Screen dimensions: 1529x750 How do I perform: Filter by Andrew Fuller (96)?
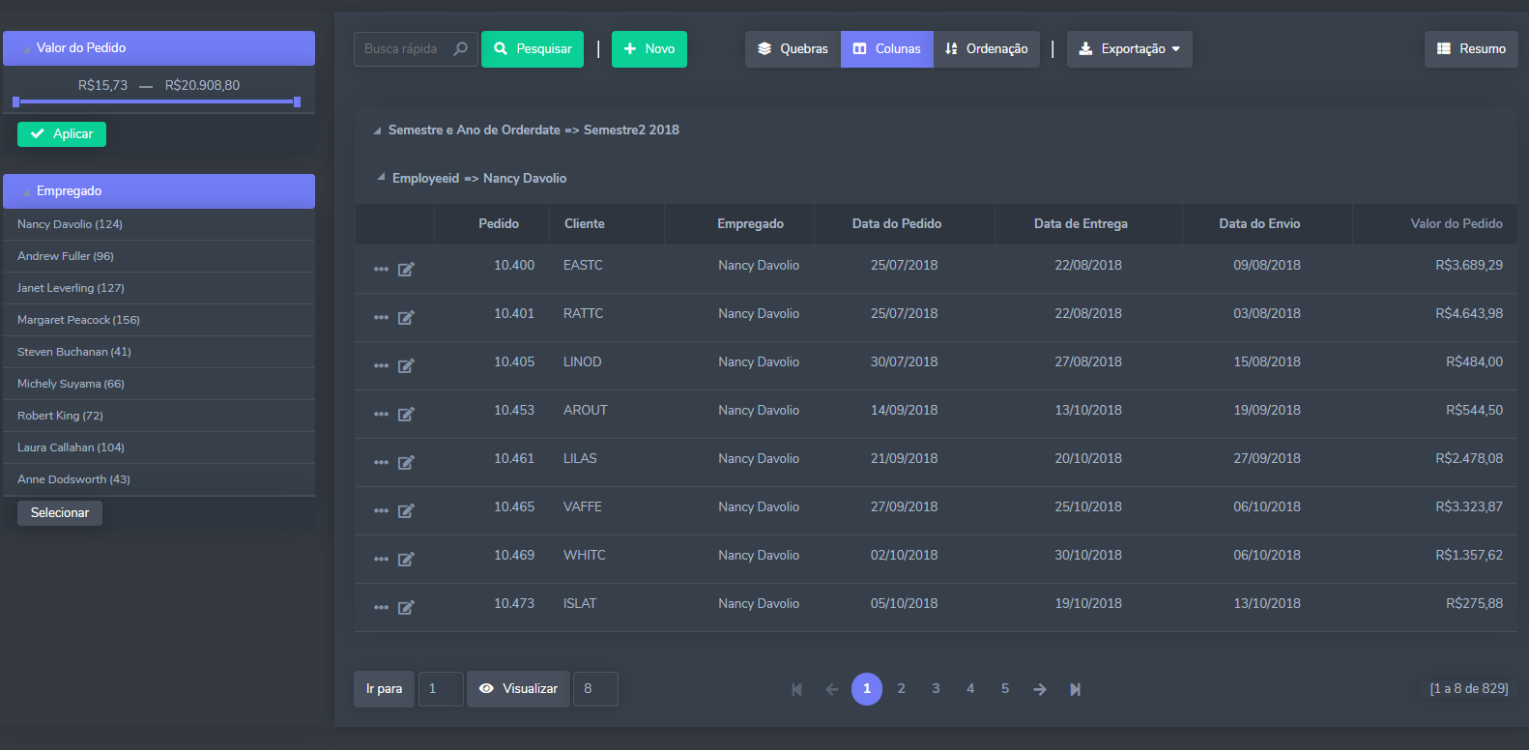coord(159,256)
